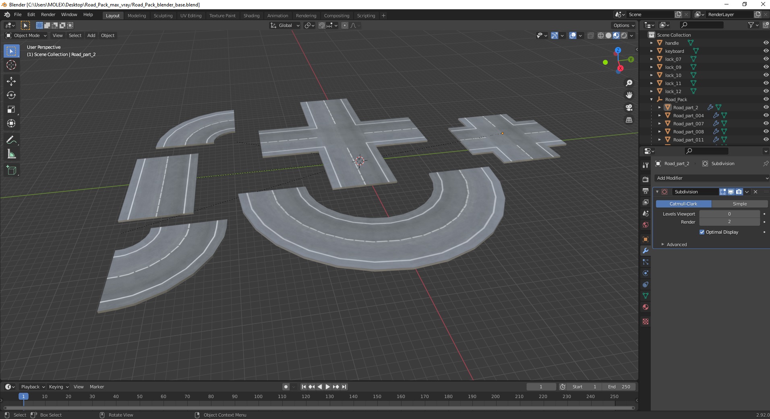Screen dimensions: 770x419
Task: Uncheck the Optimal Display checkbox
Action: (x=702, y=232)
